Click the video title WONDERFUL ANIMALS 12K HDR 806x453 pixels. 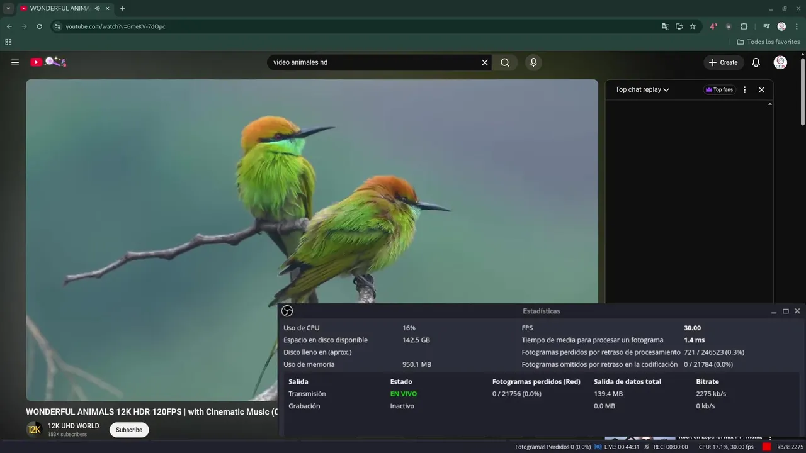pyautogui.click(x=152, y=412)
